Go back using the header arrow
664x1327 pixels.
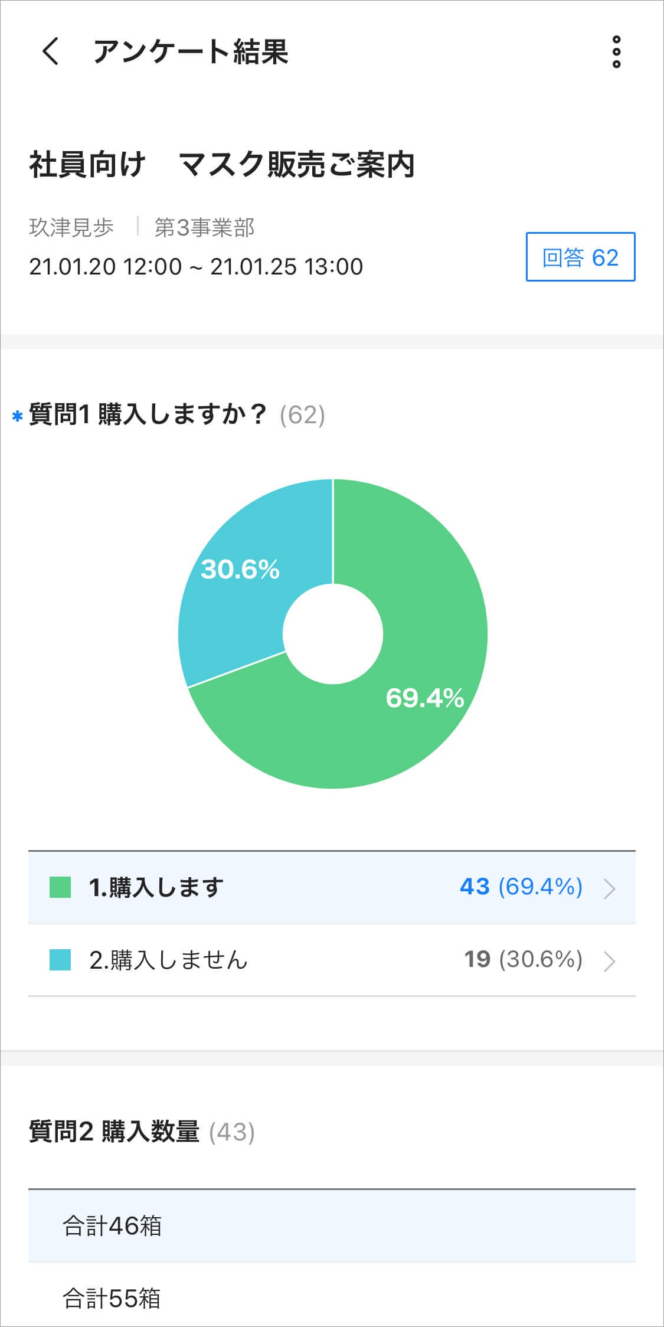click(51, 51)
